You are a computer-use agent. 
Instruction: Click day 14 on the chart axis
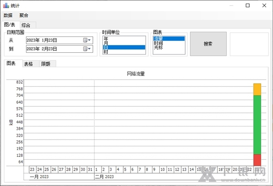(x=192, y=170)
